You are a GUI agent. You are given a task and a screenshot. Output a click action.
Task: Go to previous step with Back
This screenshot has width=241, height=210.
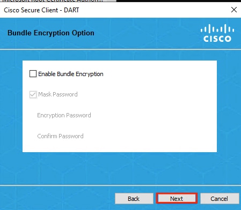pyautogui.click(x=134, y=198)
